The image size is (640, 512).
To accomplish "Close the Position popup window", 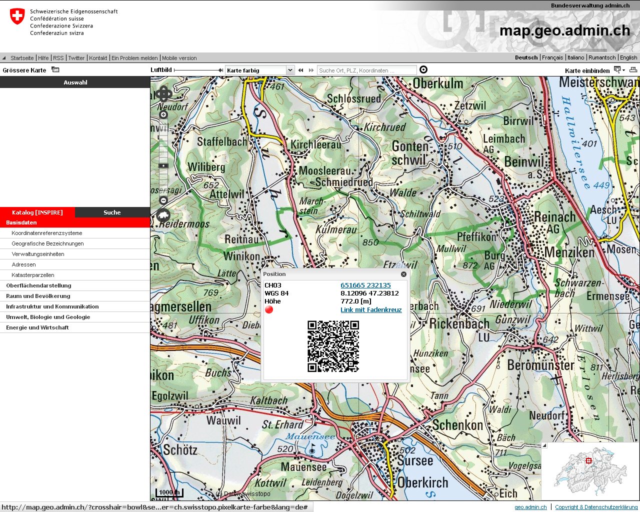I will (403, 274).
